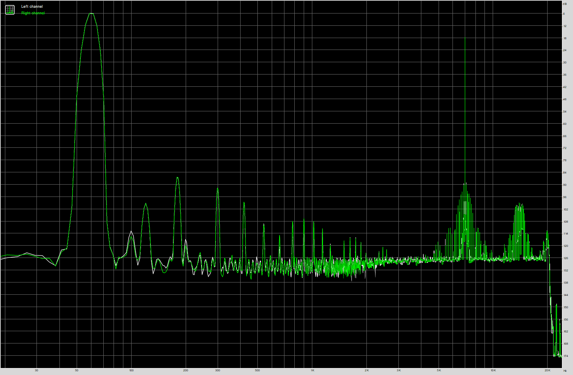Click the 50 Hz axis label

(x=76, y=370)
